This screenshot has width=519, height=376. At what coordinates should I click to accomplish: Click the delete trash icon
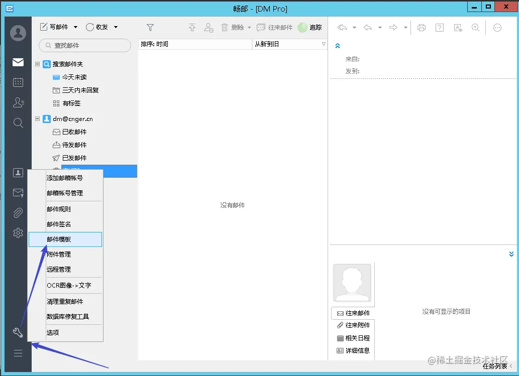(x=225, y=28)
